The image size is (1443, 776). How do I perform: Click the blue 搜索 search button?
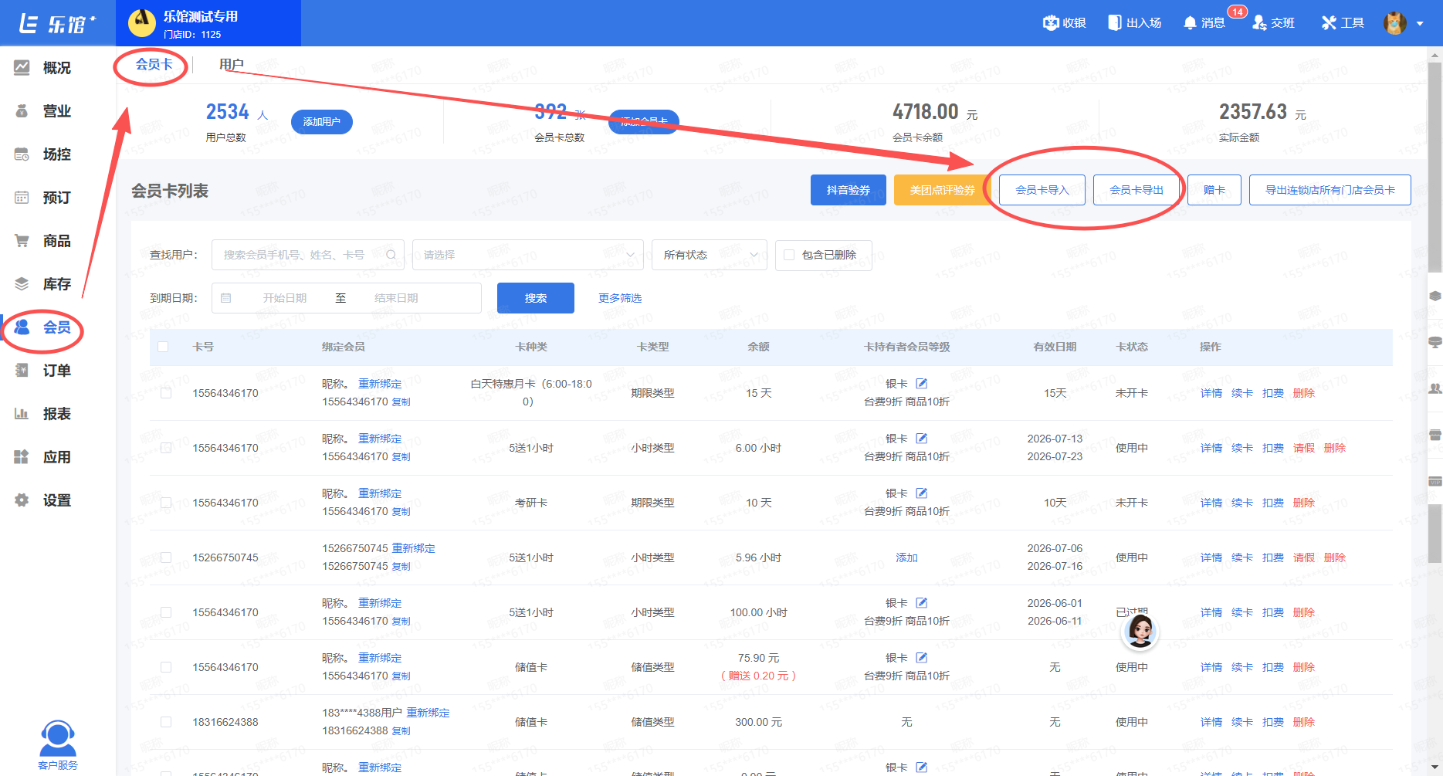536,298
